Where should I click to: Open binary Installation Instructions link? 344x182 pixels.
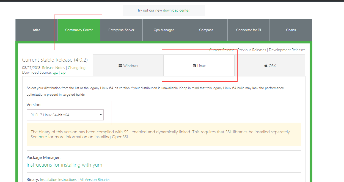click(58, 180)
